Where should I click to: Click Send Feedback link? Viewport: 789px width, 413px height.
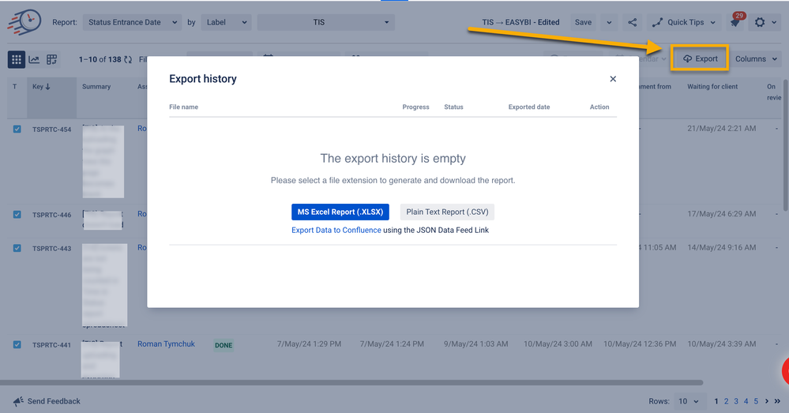pyautogui.click(x=54, y=401)
